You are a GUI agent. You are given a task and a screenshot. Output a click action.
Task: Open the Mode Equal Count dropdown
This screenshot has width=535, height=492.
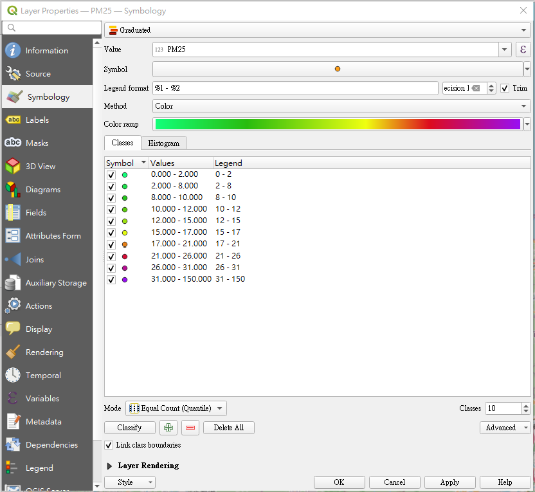click(176, 408)
